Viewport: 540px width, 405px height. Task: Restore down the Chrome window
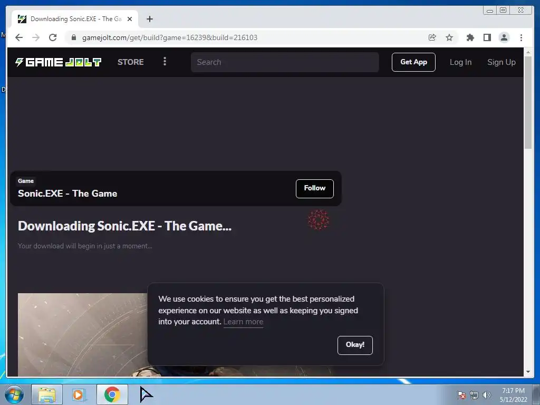click(x=503, y=11)
